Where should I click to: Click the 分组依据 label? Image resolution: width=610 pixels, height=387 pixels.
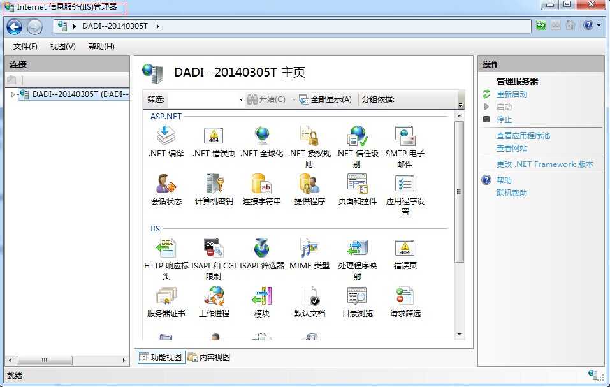click(x=378, y=99)
